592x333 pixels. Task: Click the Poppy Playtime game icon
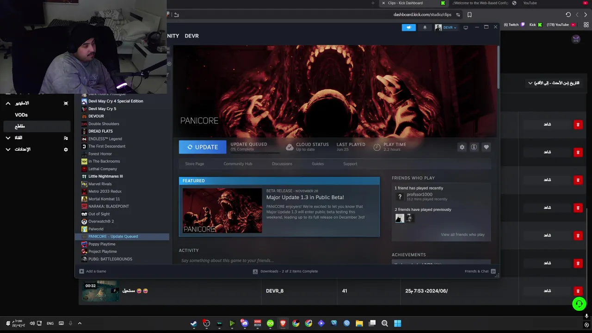[x=84, y=244]
